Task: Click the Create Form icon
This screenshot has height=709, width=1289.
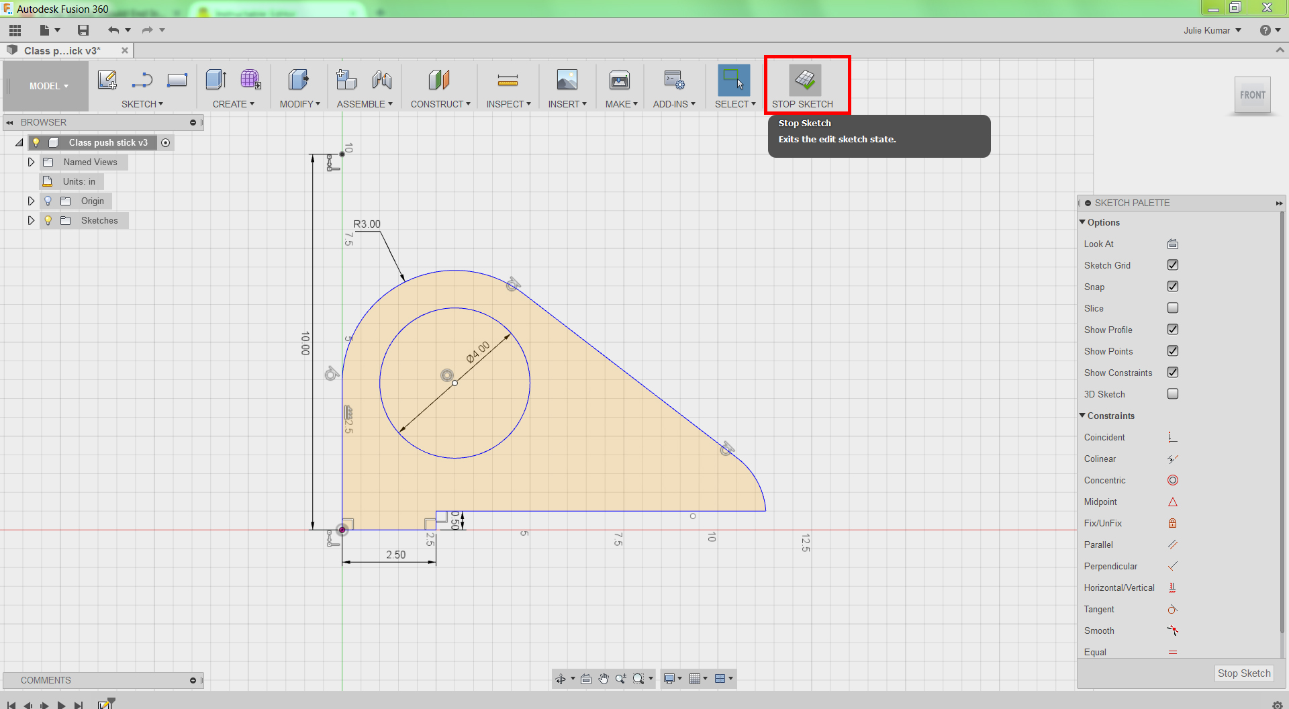Action: coord(250,80)
